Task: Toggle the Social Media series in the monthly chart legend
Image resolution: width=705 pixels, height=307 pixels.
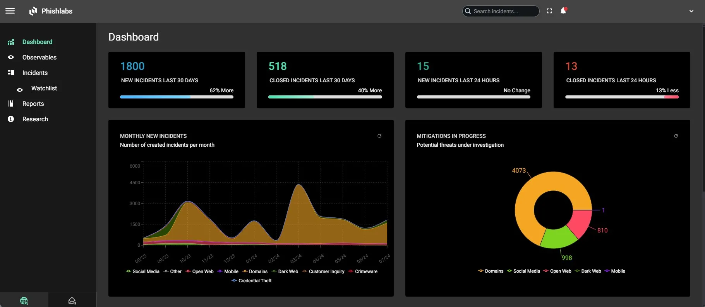Action: coord(142,271)
